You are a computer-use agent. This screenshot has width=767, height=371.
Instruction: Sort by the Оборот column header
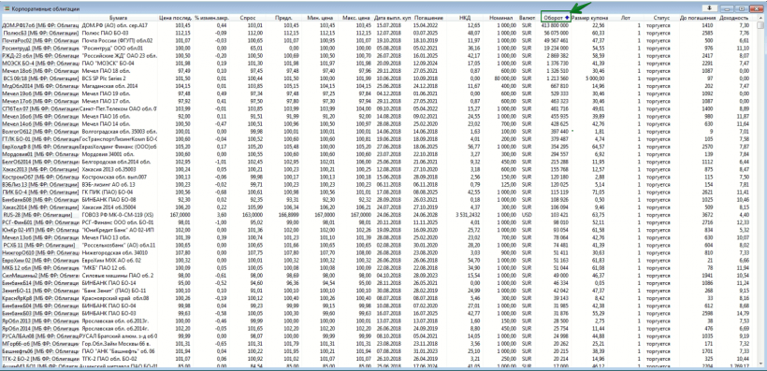click(556, 17)
